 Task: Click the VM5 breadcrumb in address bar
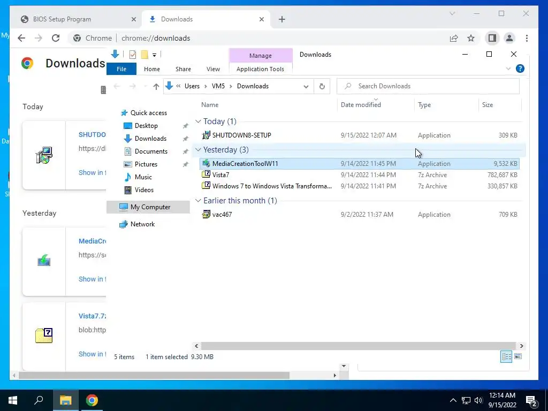(x=218, y=86)
